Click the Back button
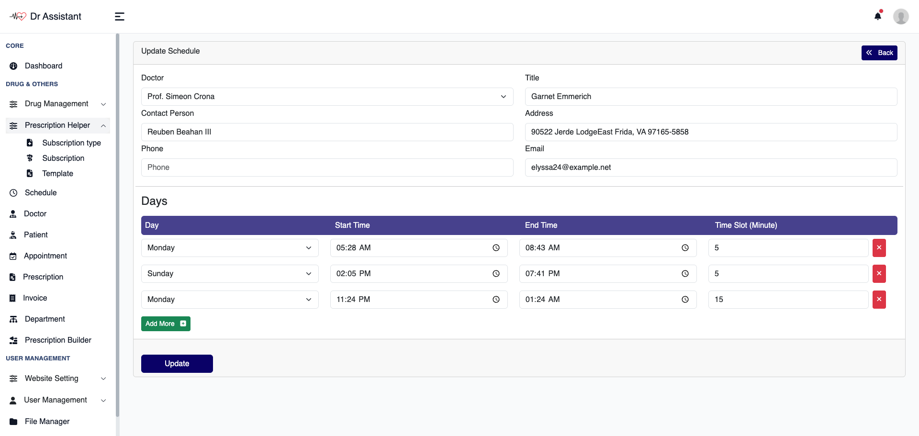 [x=879, y=53]
